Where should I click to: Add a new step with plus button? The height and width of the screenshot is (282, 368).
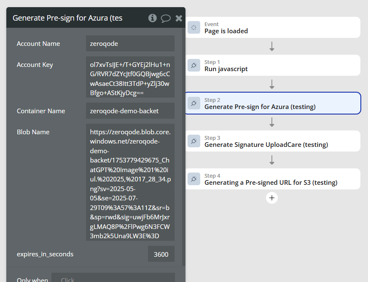tap(272, 197)
